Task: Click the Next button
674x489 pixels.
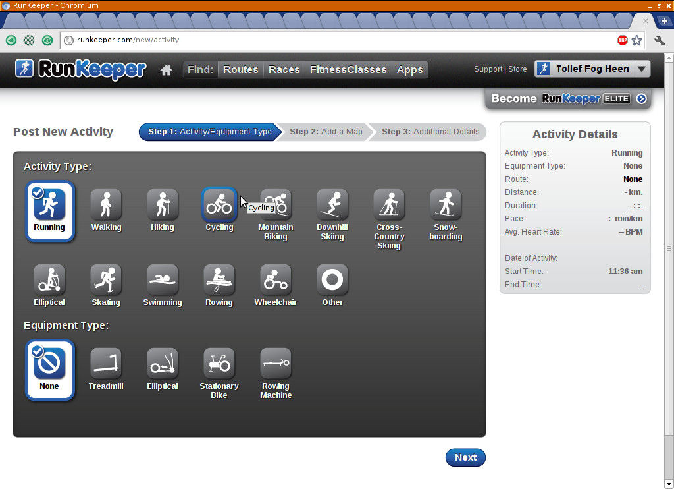Action: click(x=465, y=457)
